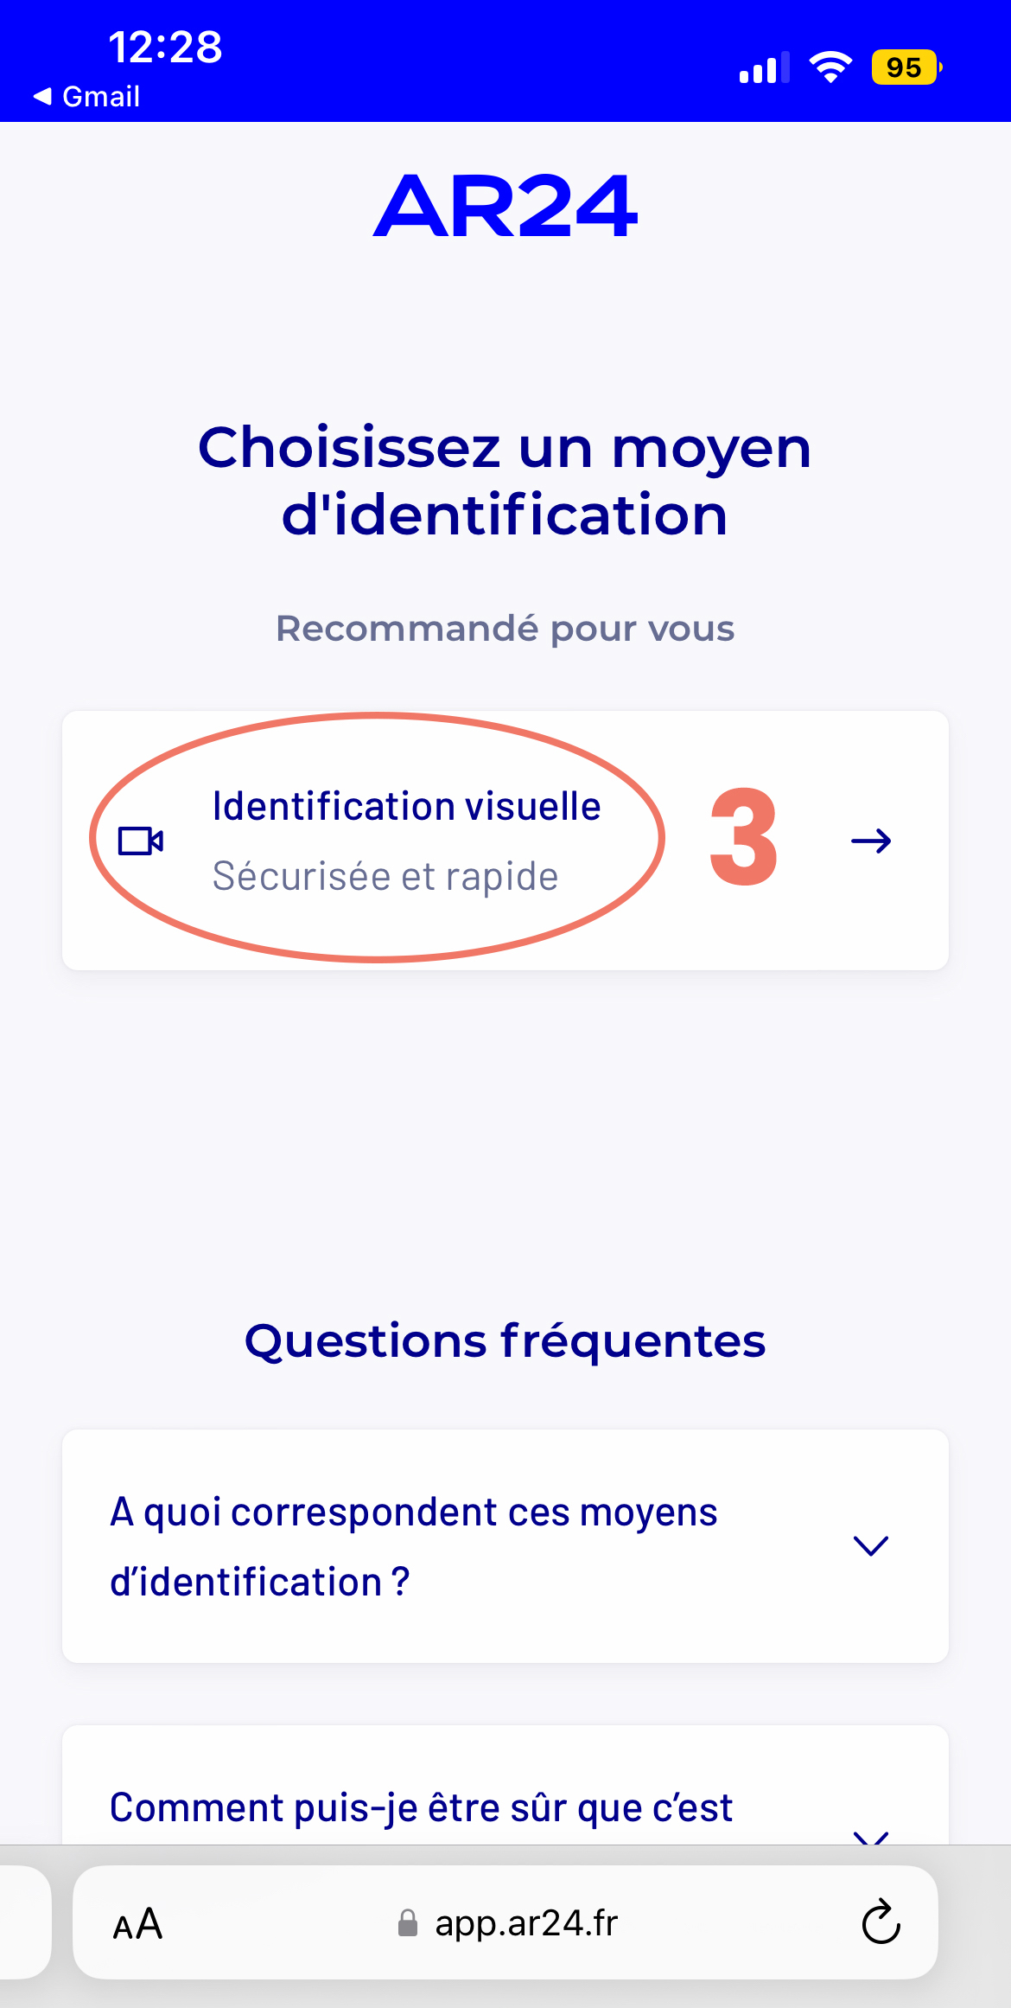Open question 'A quoi correspondent ces moyens d'identification ?'

(x=505, y=1546)
